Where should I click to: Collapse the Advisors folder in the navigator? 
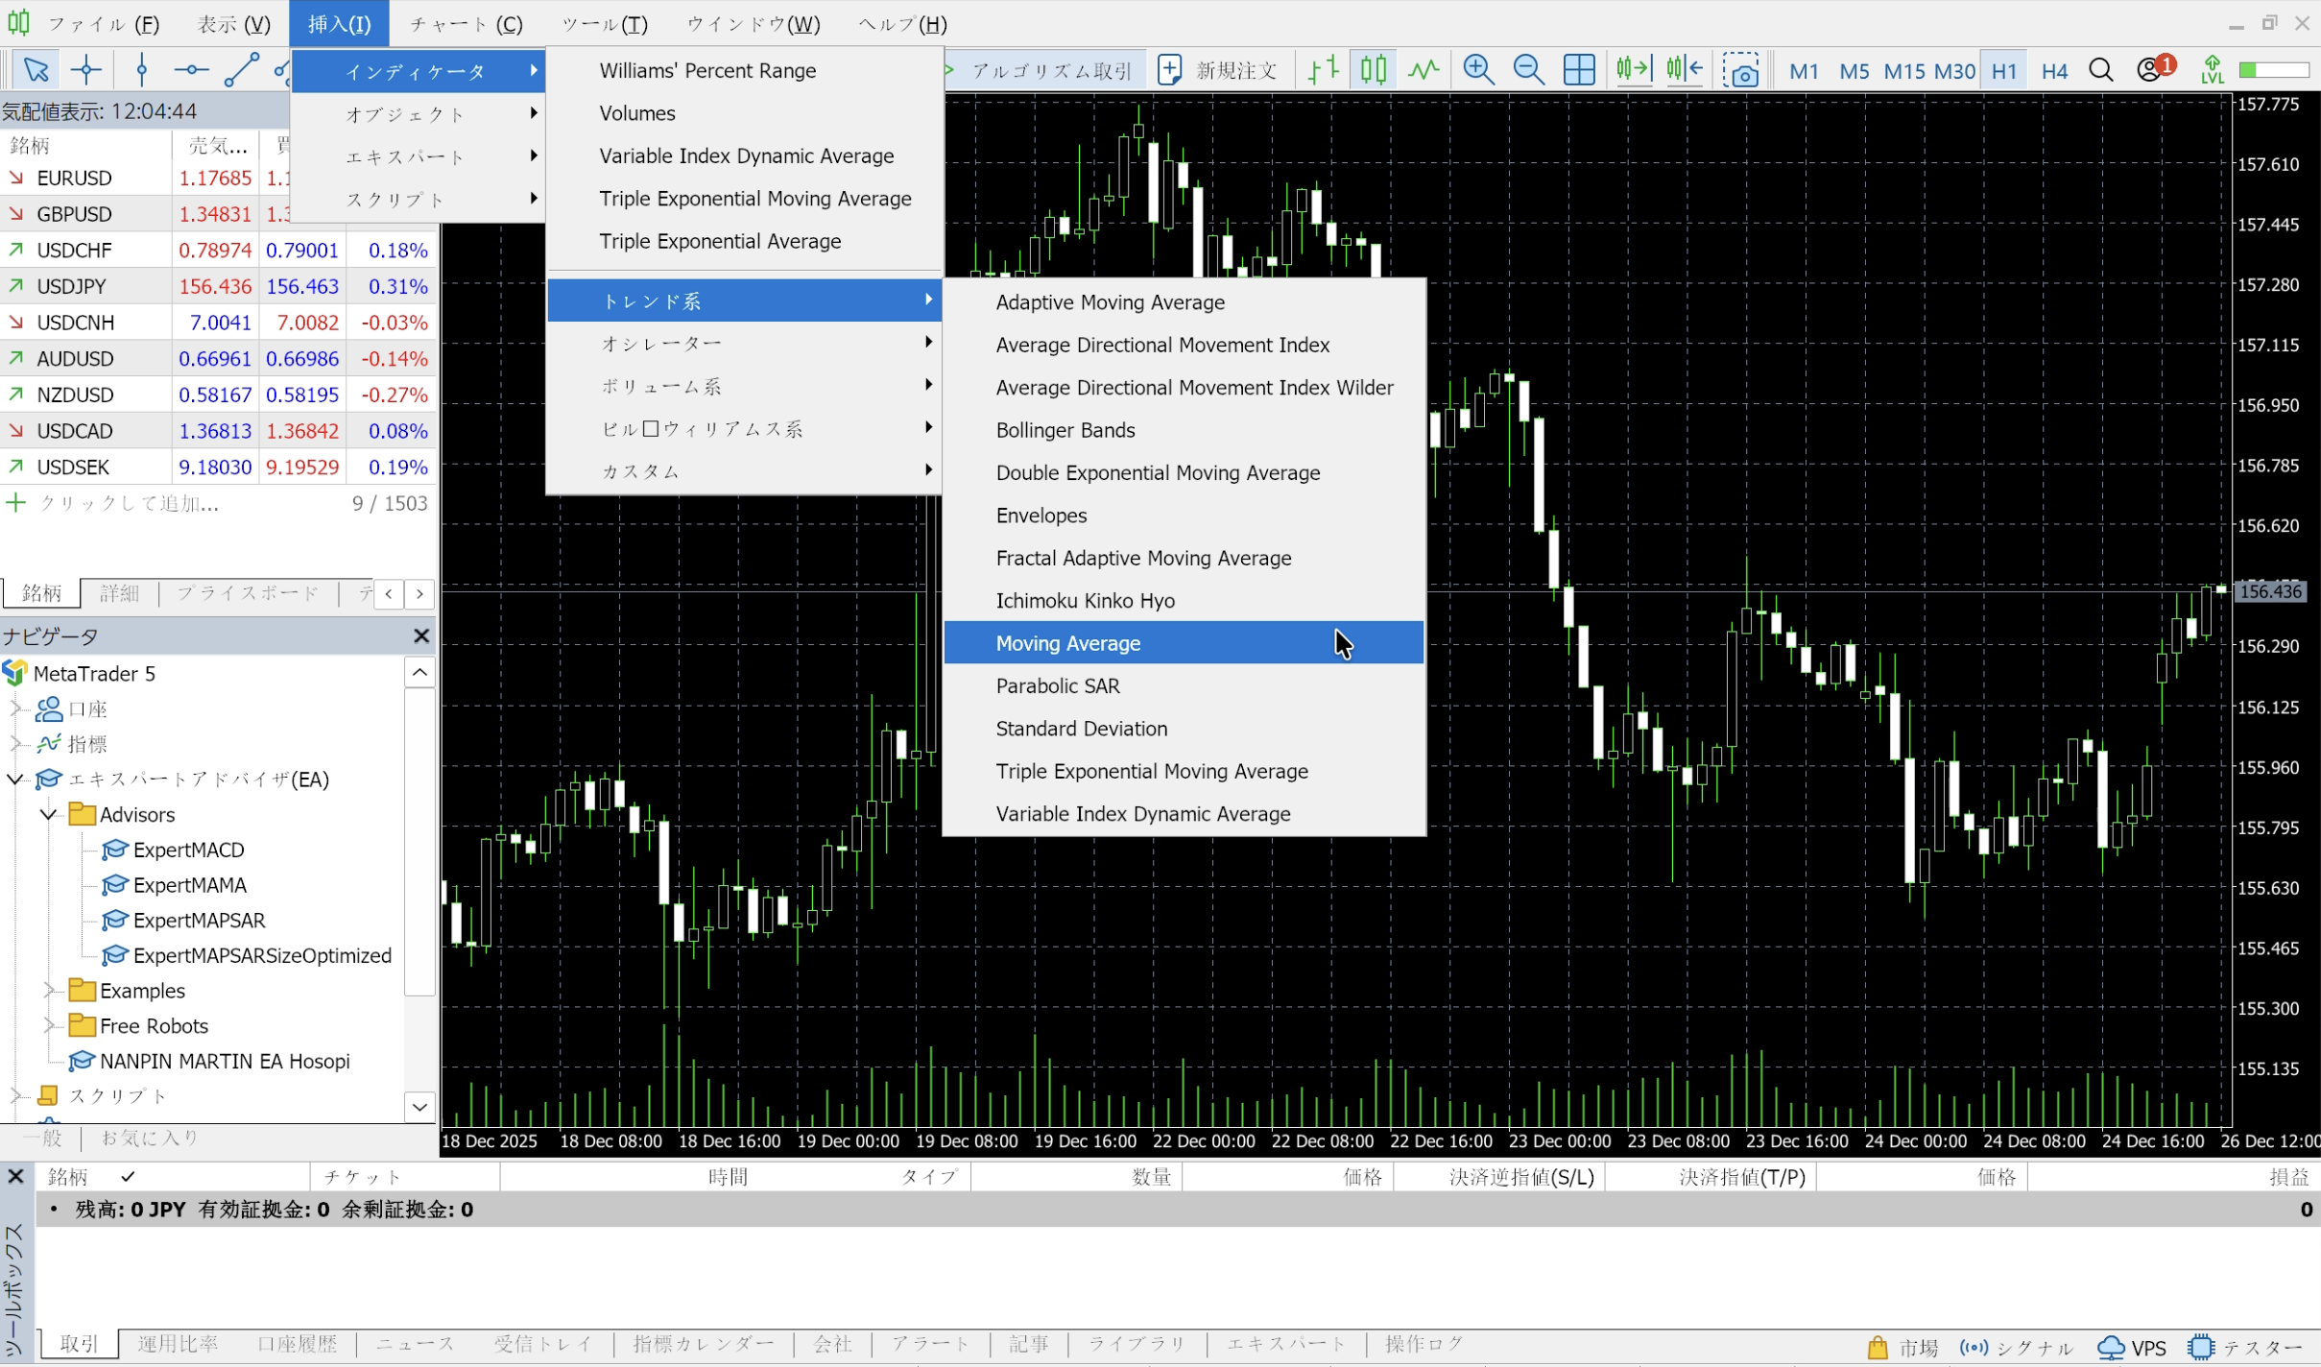[48, 814]
